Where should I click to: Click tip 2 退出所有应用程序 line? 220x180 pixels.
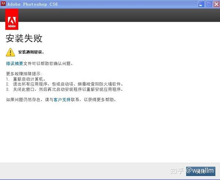pos(65,84)
